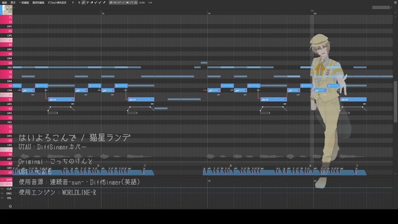Select the ENG expression label
This screenshot has width=398, height=224.
9,194
